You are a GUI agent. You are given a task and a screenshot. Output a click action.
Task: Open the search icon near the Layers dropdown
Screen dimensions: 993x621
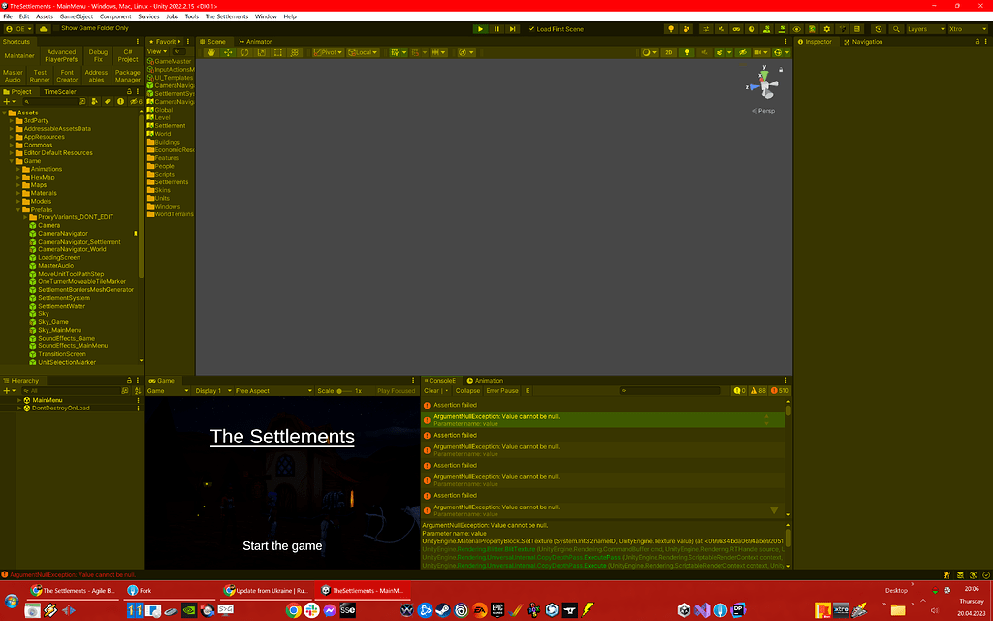pos(897,28)
